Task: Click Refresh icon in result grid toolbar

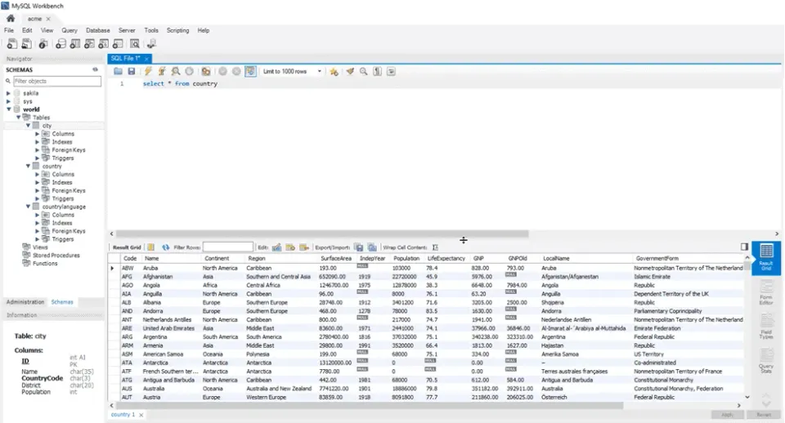Action: (165, 247)
